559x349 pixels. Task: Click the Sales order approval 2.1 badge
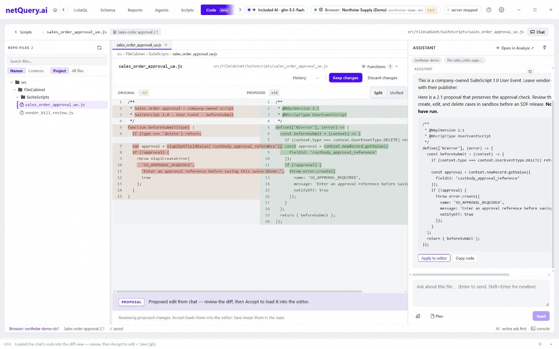136,32
